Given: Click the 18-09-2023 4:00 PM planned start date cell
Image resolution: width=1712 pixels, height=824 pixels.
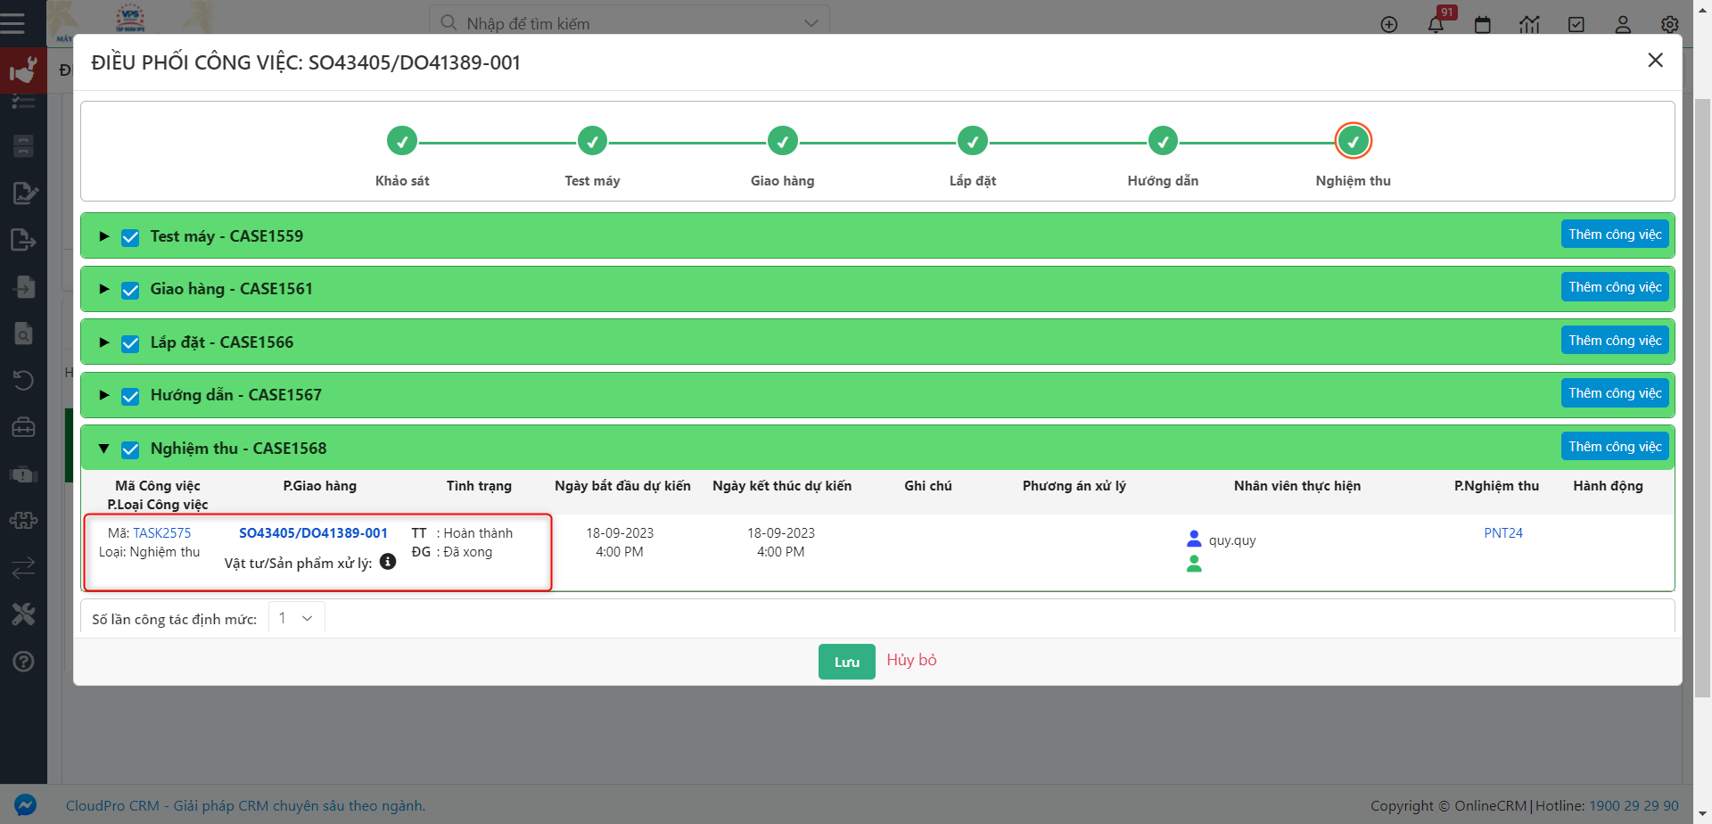Looking at the screenshot, I should (x=620, y=542).
